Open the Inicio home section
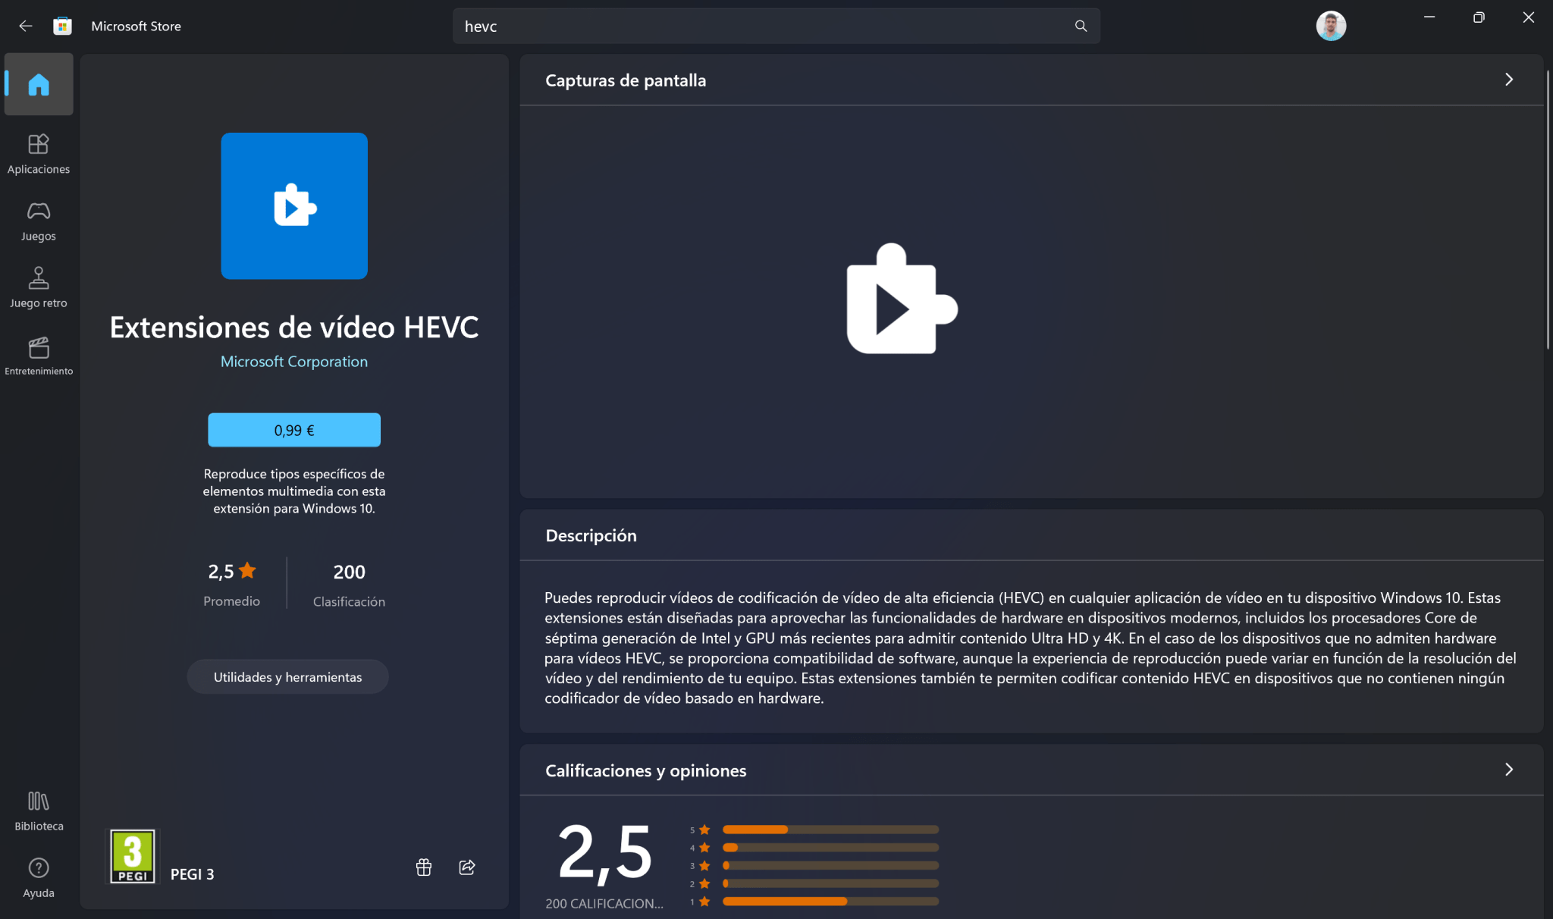1553x919 pixels. pos(38,84)
